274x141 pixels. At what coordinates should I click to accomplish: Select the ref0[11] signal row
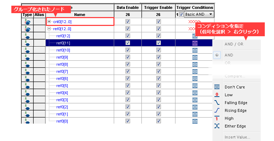click(x=129, y=43)
